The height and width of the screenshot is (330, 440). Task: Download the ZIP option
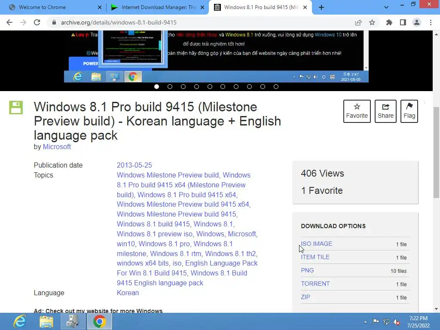coord(306,297)
